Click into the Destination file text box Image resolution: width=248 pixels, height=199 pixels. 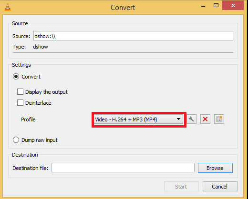click(123, 168)
